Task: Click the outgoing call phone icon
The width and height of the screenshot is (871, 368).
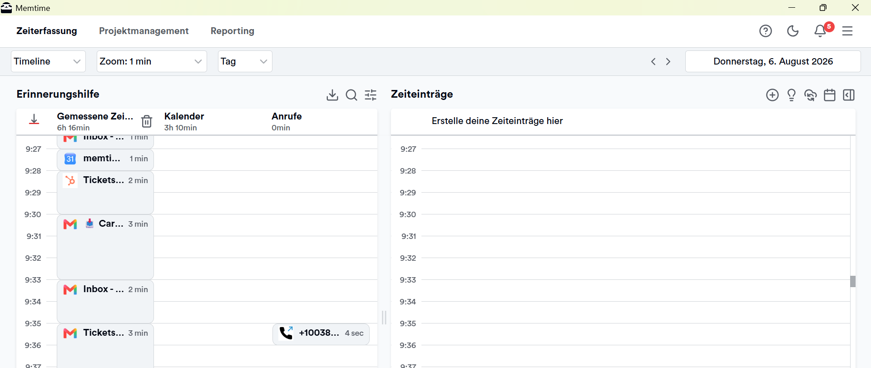Action: pos(287,333)
